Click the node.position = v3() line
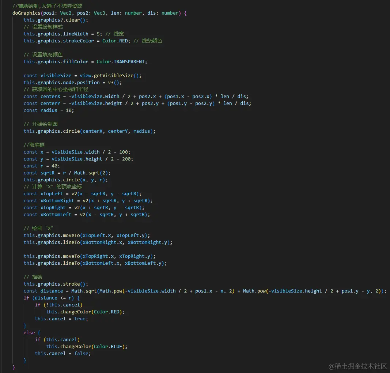The image size is (390, 373). [73, 83]
